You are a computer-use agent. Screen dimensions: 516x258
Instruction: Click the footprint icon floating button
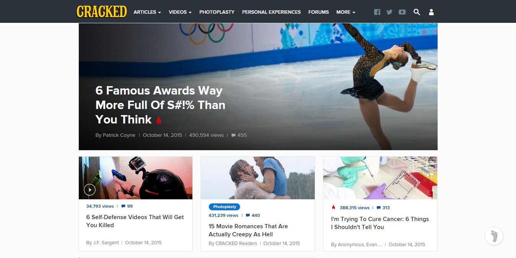(x=494, y=236)
